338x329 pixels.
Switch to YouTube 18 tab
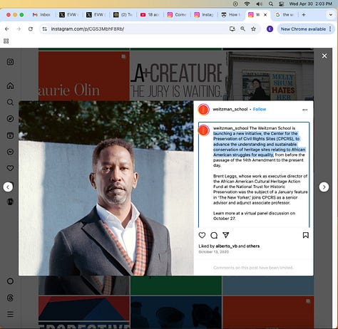tap(150, 15)
